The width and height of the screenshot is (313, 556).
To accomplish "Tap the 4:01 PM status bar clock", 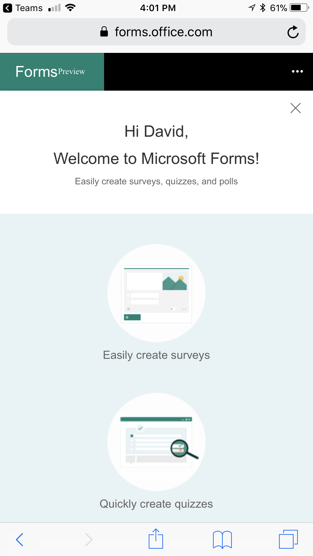I will coord(158,8).
